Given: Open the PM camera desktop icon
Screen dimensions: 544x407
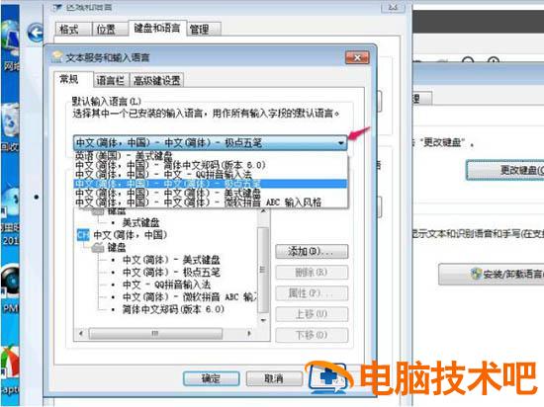Looking at the screenshot, I should (10, 289).
